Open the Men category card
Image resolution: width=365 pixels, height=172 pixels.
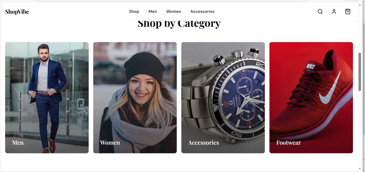[x=47, y=98]
